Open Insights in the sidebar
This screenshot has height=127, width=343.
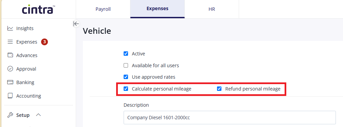click(x=25, y=28)
